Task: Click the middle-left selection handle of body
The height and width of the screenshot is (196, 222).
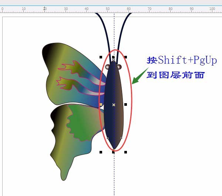Action: point(101,105)
